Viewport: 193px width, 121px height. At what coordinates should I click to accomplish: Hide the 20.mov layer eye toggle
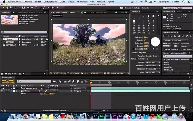tap(2, 91)
